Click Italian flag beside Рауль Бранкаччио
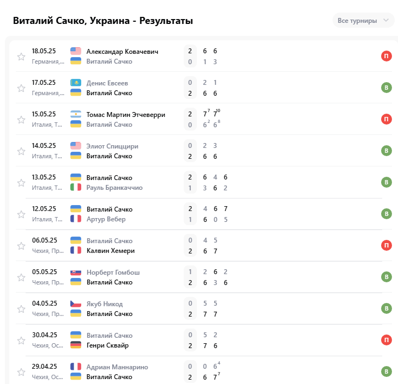 (76, 187)
